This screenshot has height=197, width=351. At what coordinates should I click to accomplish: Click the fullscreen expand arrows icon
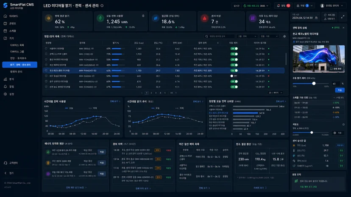coord(343,17)
